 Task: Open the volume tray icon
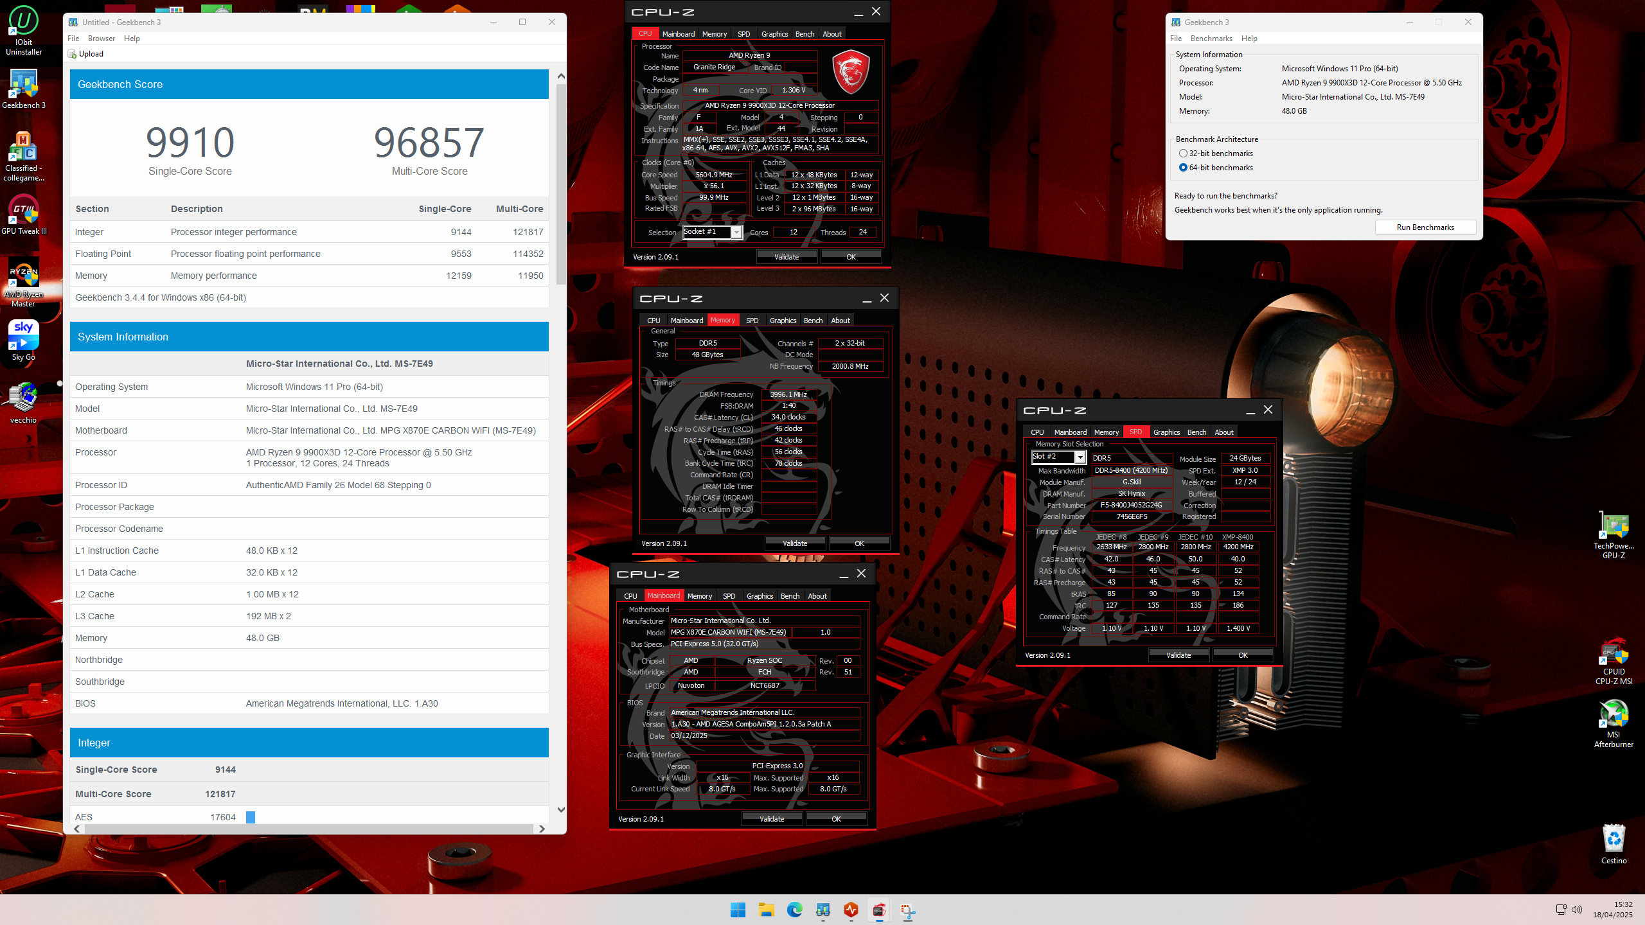pos(1577,909)
